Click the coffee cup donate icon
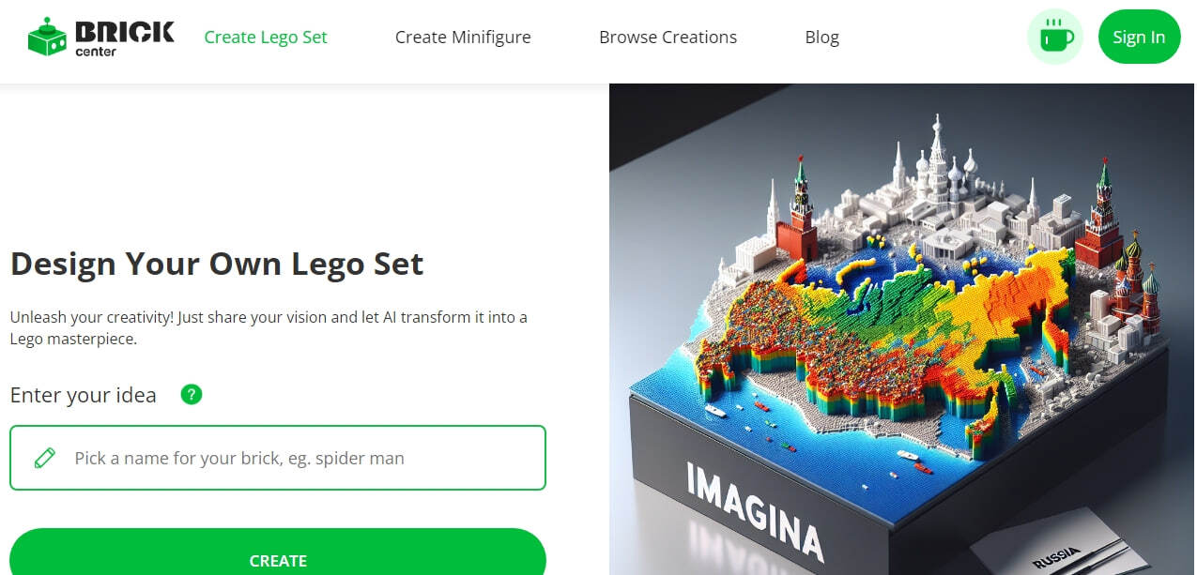This screenshot has width=1197, height=575. (x=1055, y=38)
